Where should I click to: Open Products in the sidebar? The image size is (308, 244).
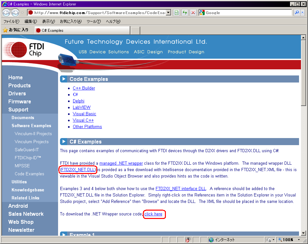point(20,85)
